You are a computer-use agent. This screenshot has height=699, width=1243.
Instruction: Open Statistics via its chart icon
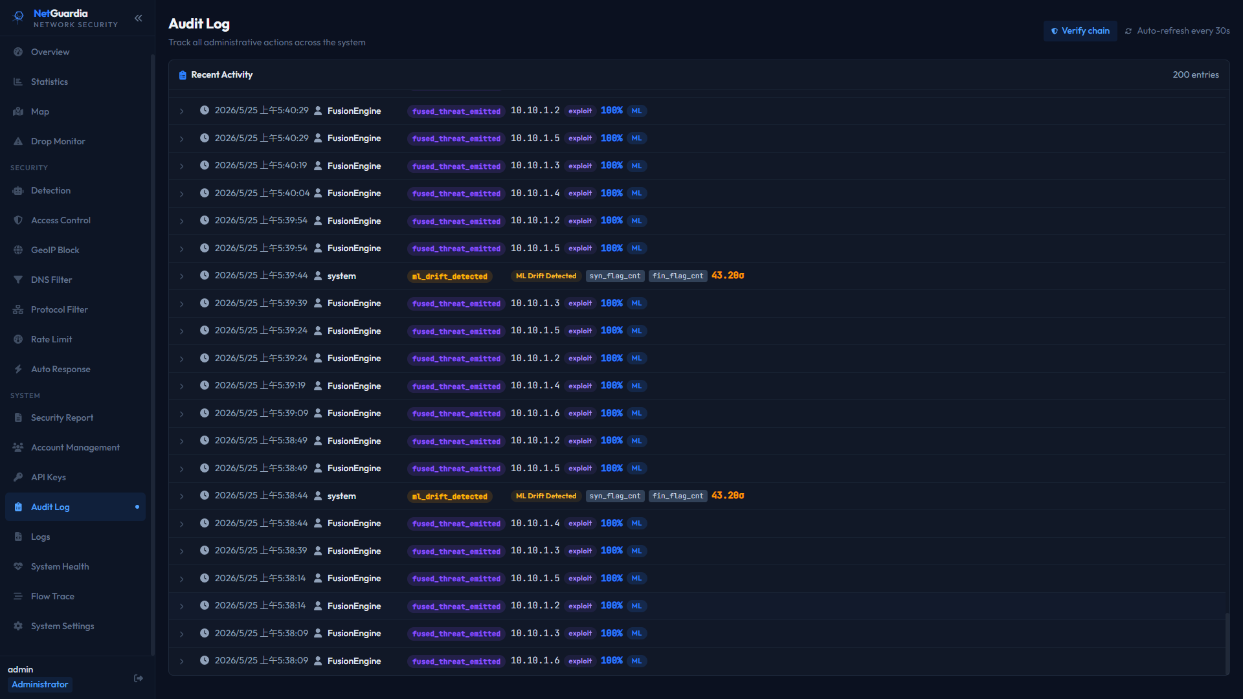coord(18,82)
